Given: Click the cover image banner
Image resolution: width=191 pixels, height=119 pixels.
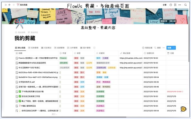Looking at the screenshot, I should point(95,16).
